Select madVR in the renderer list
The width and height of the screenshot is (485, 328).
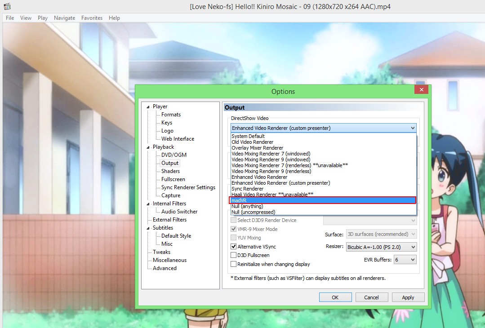pyautogui.click(x=323, y=200)
